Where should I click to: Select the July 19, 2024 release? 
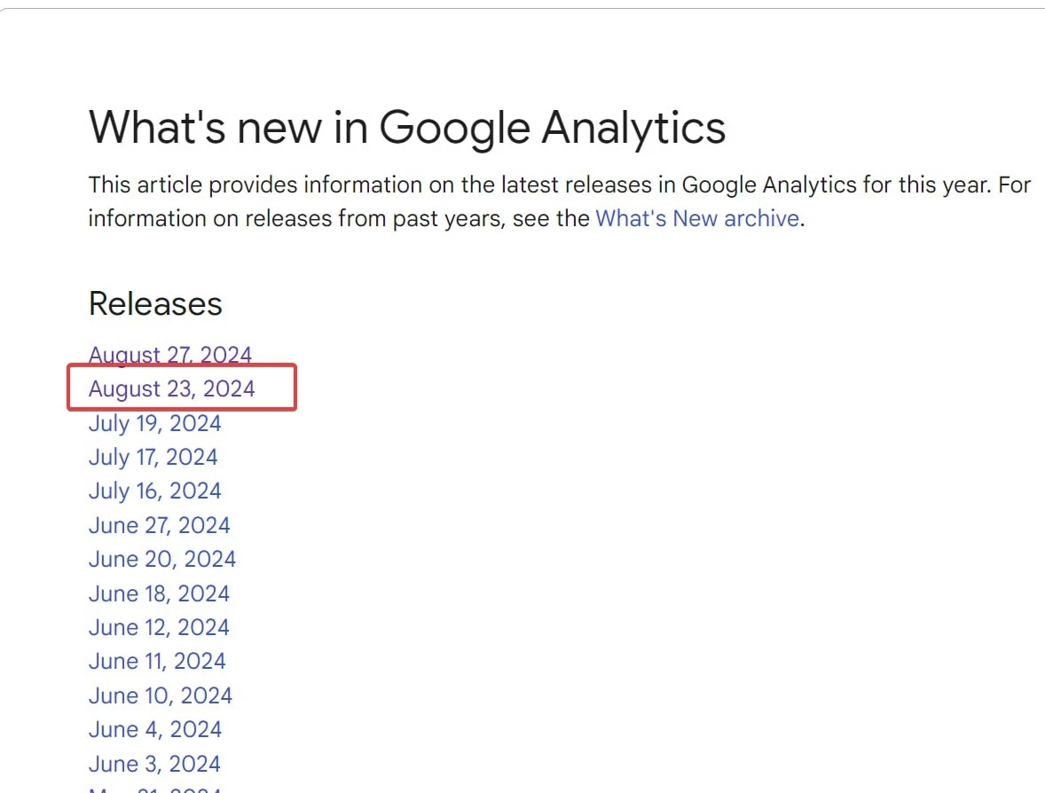(154, 423)
